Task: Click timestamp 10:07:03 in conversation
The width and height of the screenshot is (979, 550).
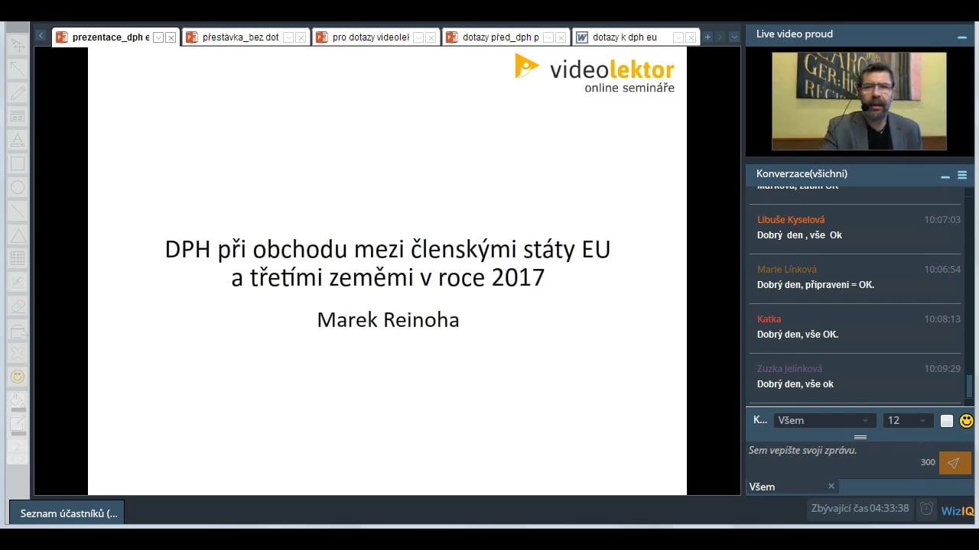Action: coord(942,220)
